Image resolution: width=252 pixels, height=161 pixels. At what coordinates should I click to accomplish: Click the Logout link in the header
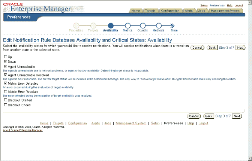[x=239, y=6]
